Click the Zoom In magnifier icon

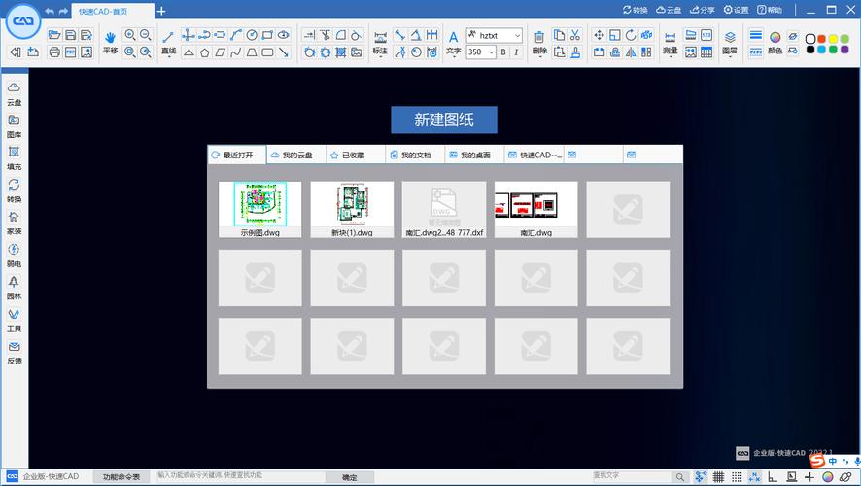click(x=129, y=35)
